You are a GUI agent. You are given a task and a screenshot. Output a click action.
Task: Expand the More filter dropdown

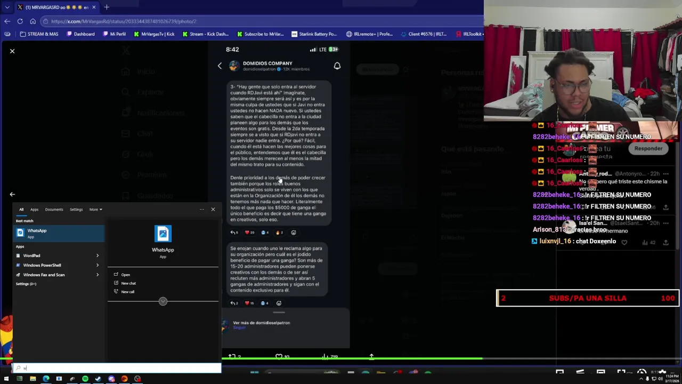pyautogui.click(x=95, y=210)
